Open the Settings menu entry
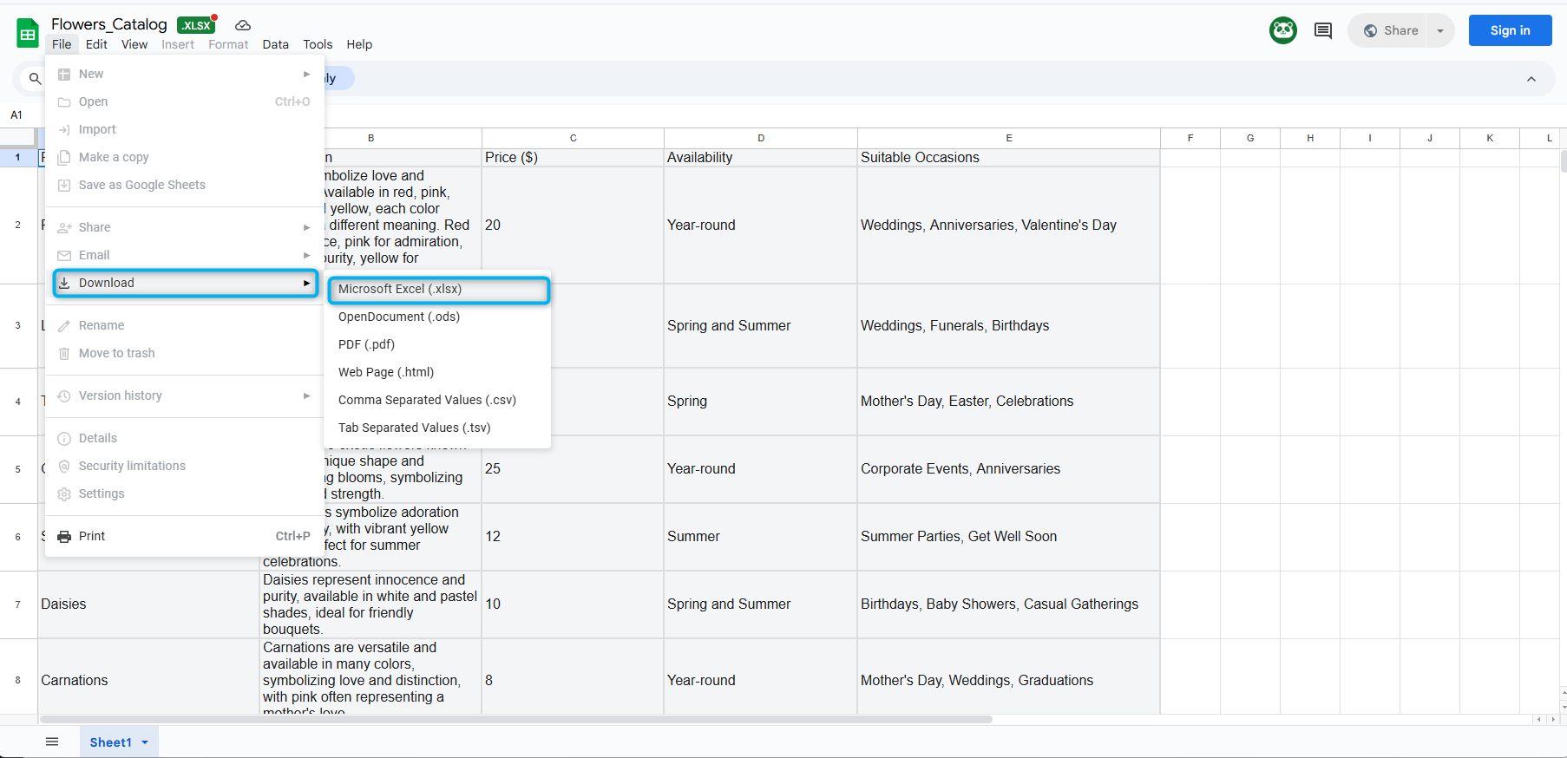This screenshot has width=1567, height=758. click(102, 493)
